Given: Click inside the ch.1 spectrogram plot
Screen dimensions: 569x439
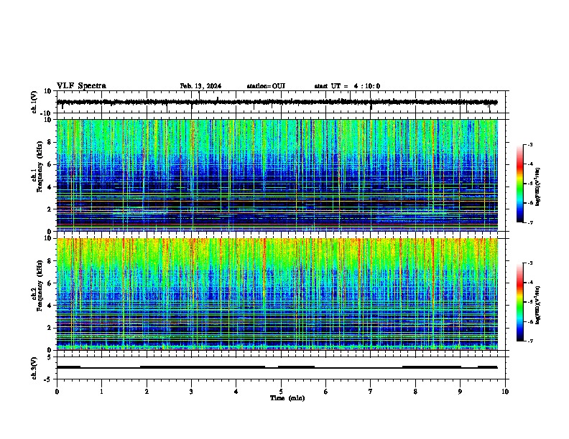Looking at the screenshot, I should point(277,175).
